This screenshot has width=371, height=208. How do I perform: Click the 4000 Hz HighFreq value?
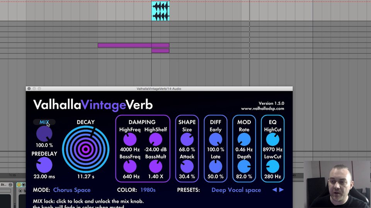pyautogui.click(x=130, y=149)
